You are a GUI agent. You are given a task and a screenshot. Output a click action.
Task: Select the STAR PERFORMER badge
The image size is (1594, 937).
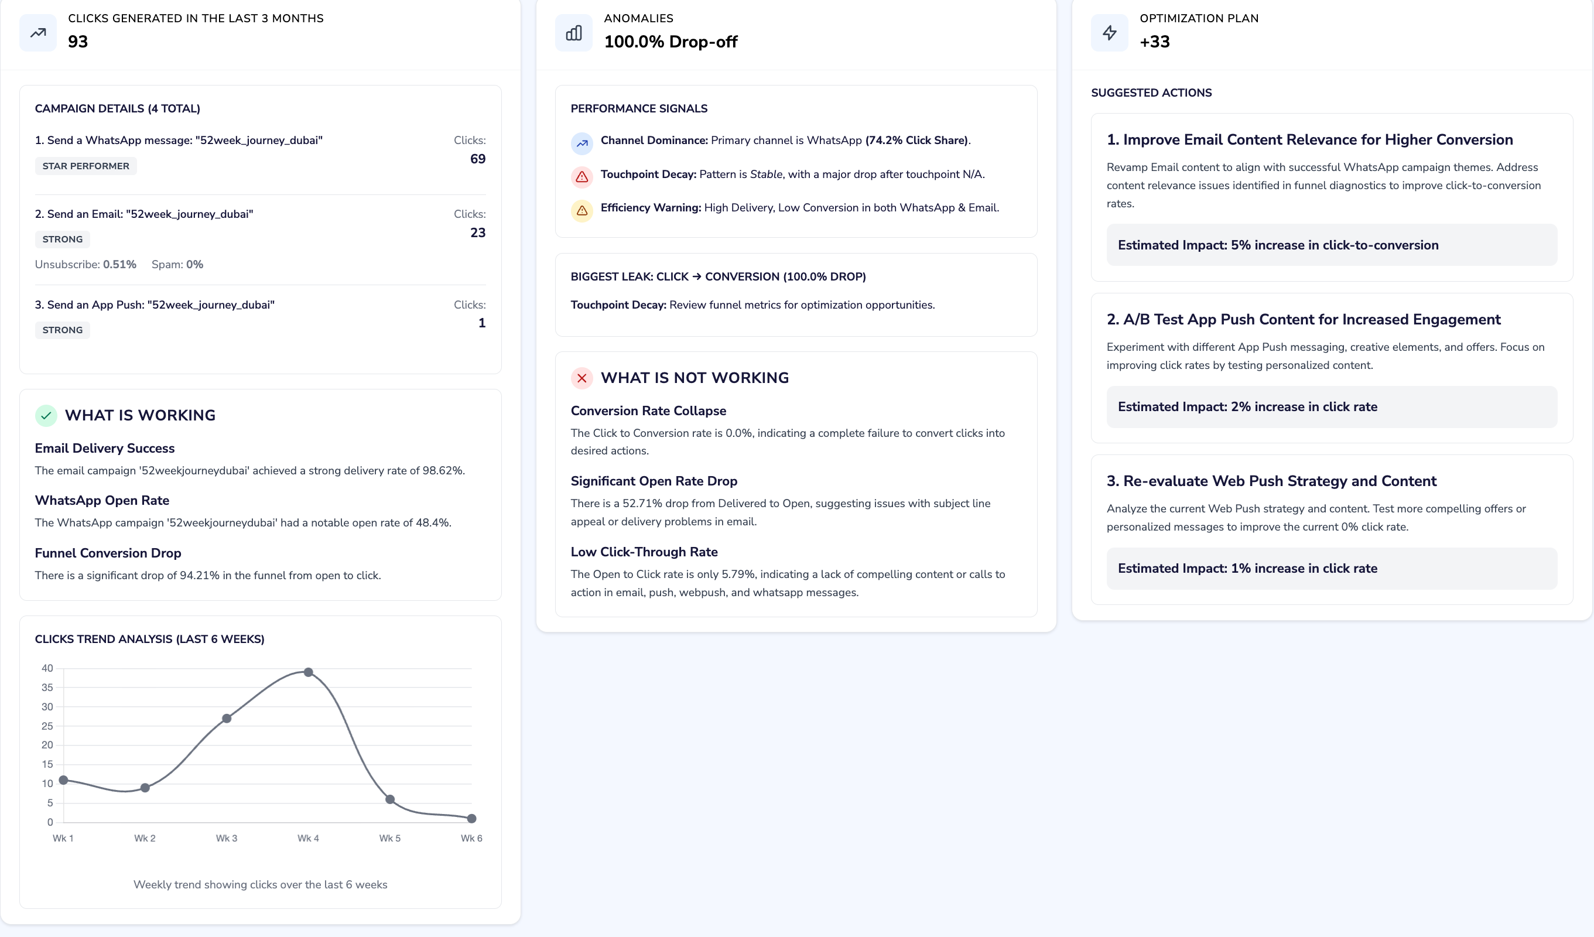coord(85,166)
